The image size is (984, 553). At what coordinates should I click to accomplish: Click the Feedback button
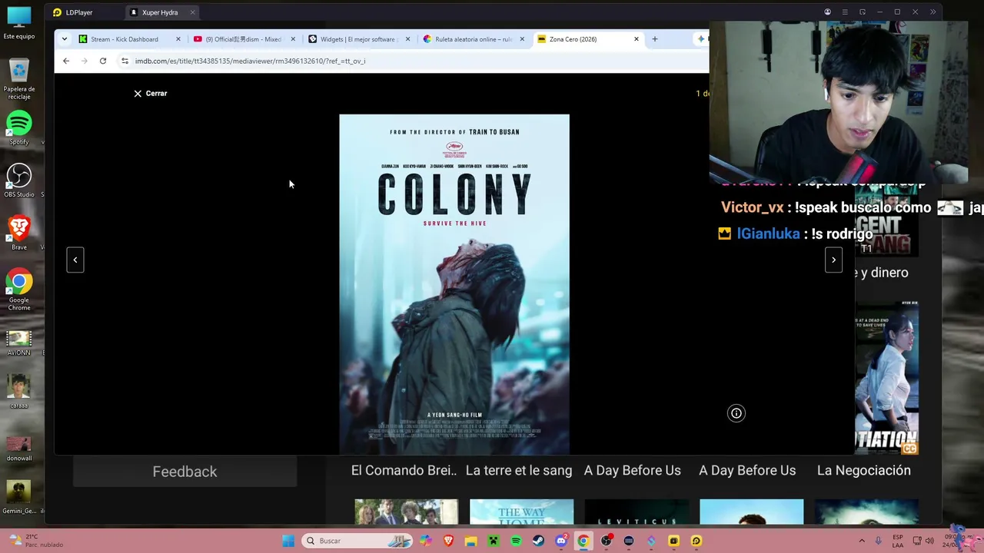point(184,472)
